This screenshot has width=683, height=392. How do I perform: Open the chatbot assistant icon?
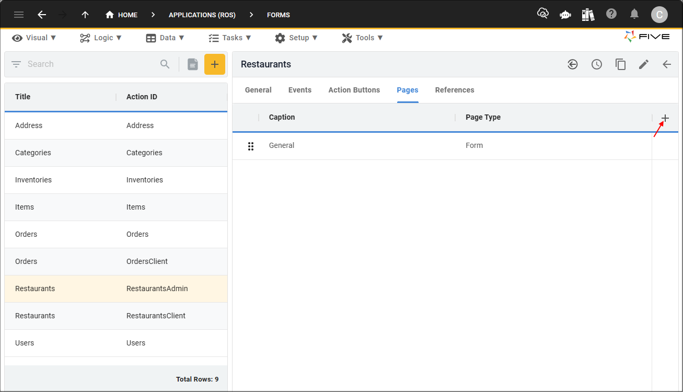[565, 15]
